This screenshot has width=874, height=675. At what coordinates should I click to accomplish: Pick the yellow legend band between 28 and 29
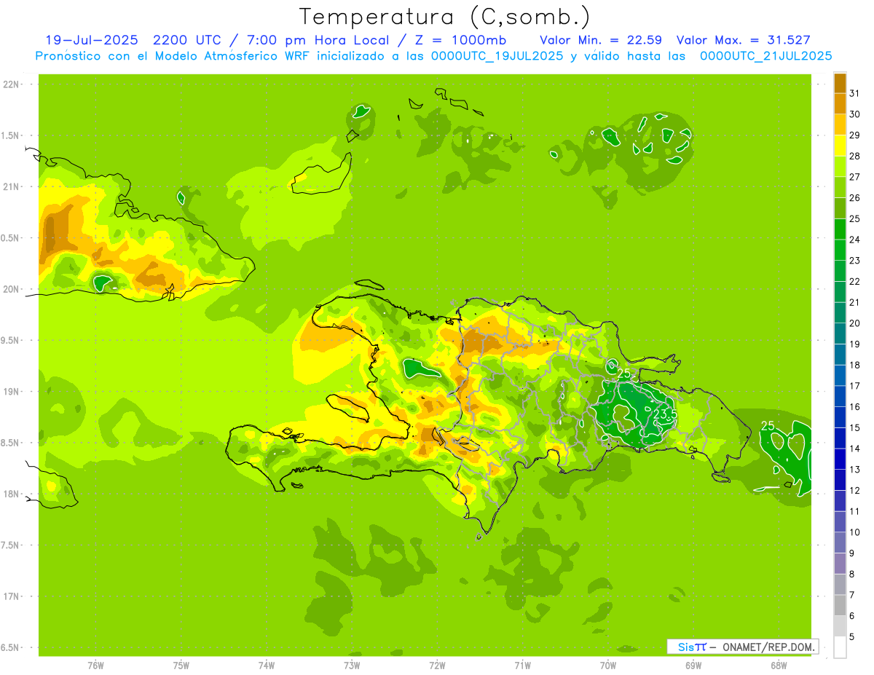pyautogui.click(x=840, y=146)
